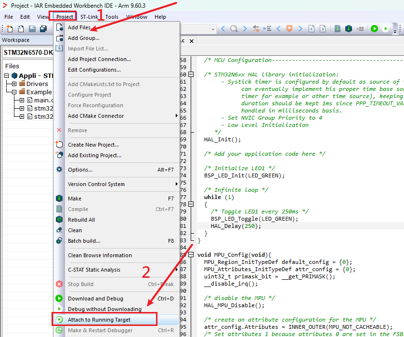This screenshot has height=337, width=404.
Task: Click the Navigate Backward page icon
Action: coord(312,28)
